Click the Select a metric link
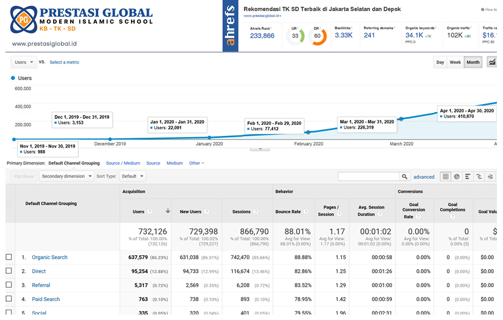This screenshot has width=503, height=320. click(64, 62)
